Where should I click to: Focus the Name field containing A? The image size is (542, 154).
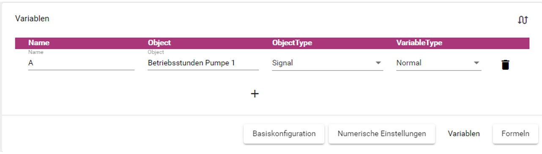(81, 63)
